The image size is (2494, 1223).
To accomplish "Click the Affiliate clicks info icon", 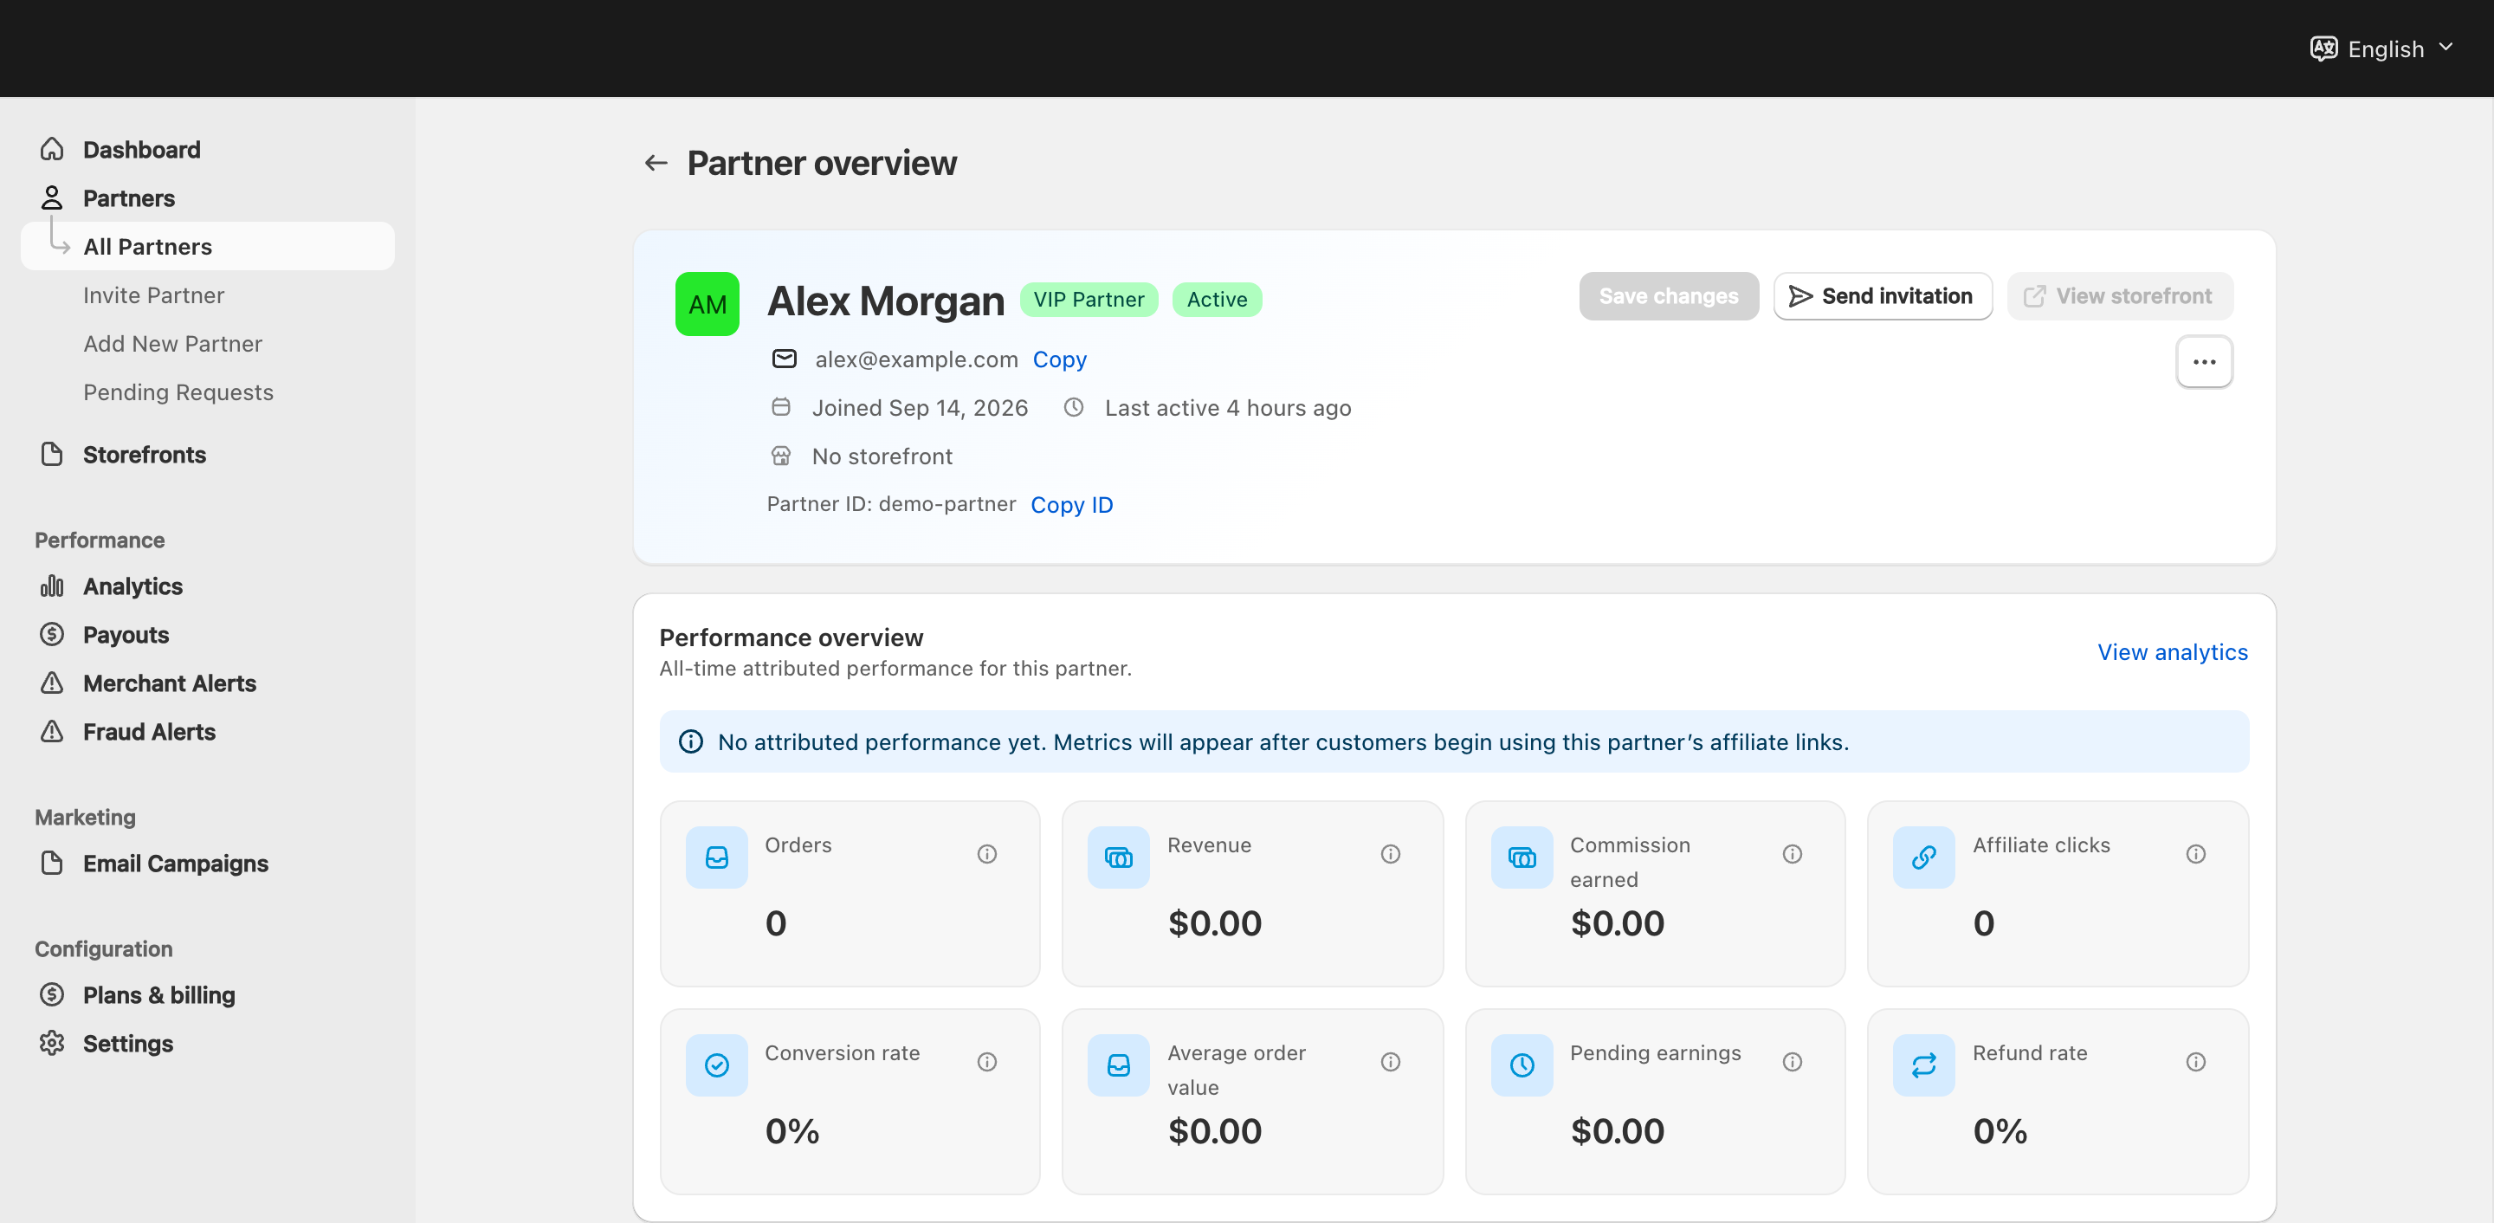I will [2196, 853].
